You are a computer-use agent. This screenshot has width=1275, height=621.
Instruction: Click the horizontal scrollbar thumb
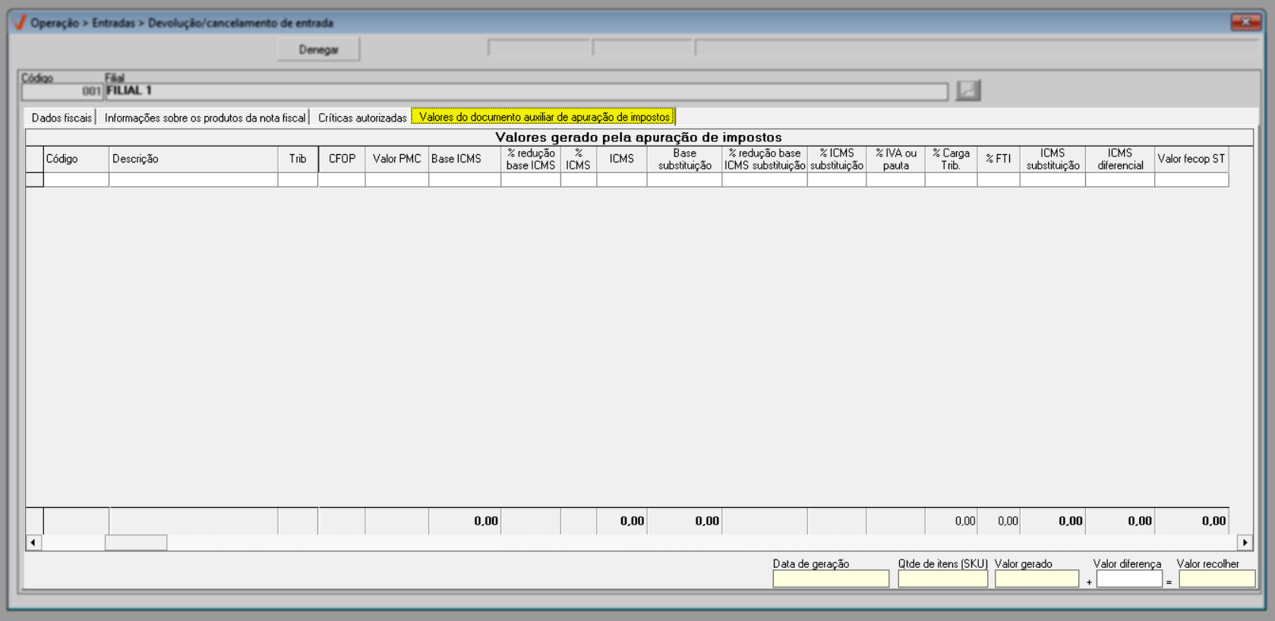tap(136, 542)
